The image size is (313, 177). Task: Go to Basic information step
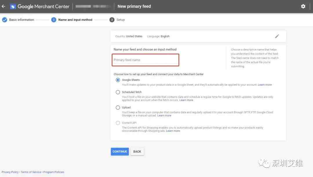tap(21, 20)
